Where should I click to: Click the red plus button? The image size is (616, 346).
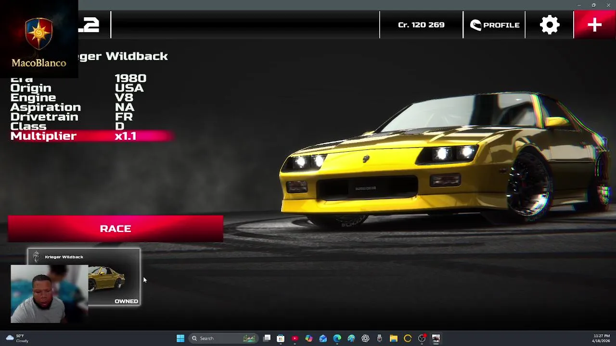click(595, 25)
